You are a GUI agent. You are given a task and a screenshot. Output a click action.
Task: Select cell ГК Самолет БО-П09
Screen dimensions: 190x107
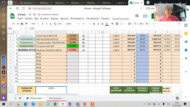point(51,46)
